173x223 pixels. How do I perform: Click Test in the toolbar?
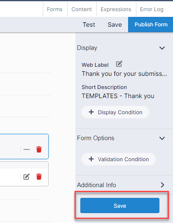click(89, 25)
